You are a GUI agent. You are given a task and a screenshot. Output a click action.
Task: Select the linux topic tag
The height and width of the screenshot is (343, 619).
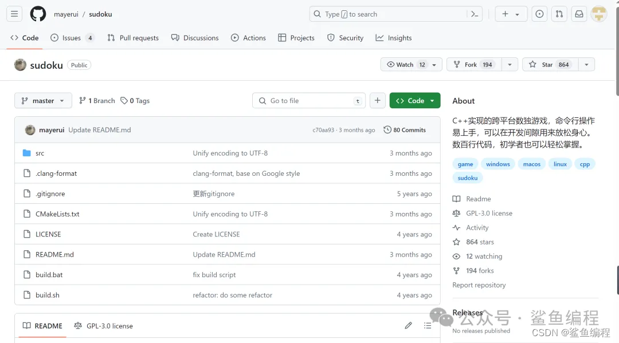[x=560, y=164]
